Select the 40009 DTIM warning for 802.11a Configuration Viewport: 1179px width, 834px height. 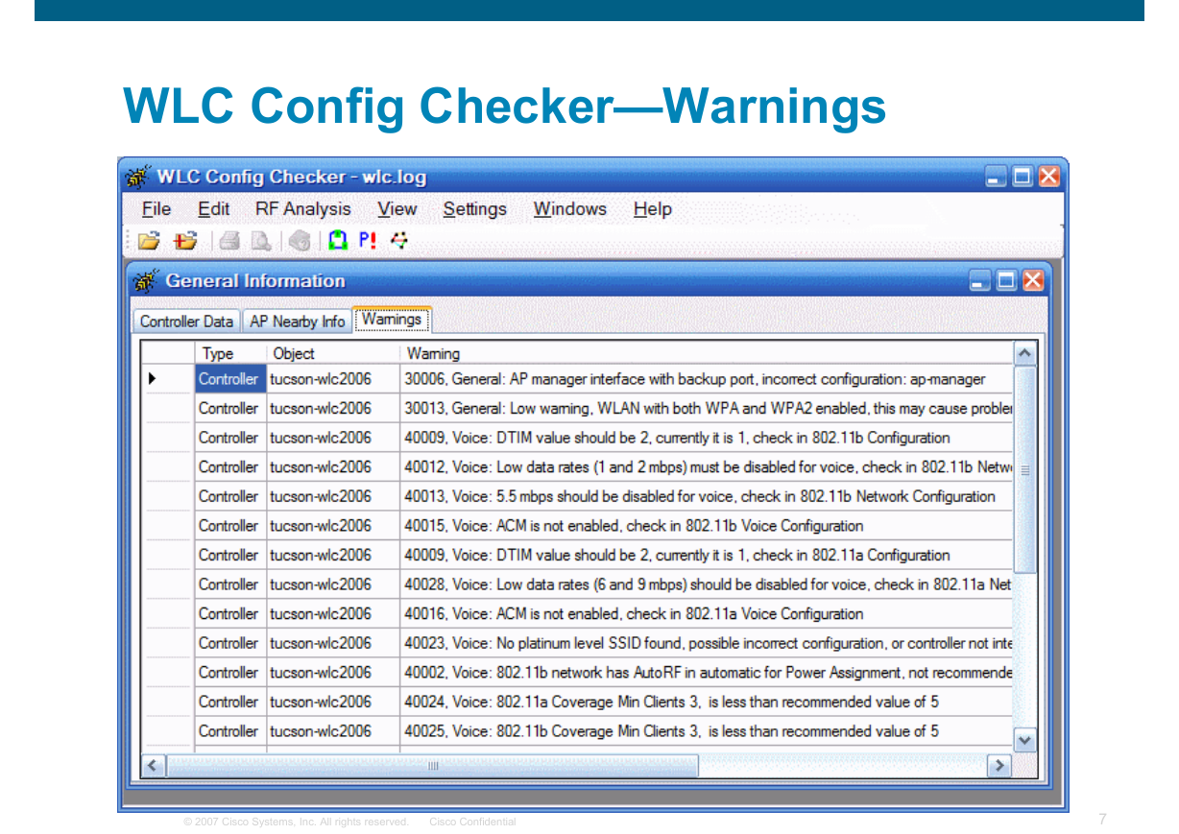(x=707, y=556)
